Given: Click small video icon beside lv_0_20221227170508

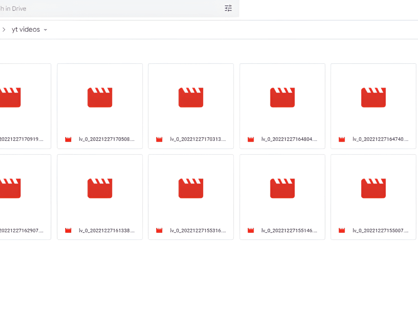Looking at the screenshot, I should coord(68,139).
